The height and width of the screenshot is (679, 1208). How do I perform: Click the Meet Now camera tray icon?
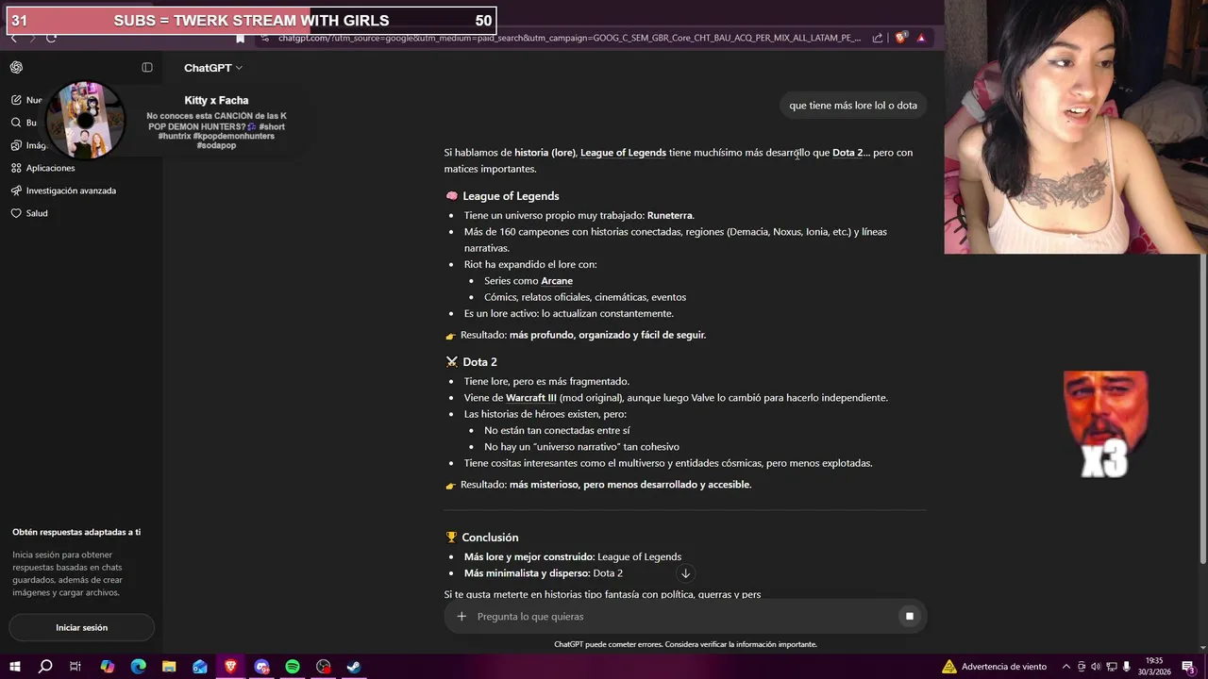1082,667
